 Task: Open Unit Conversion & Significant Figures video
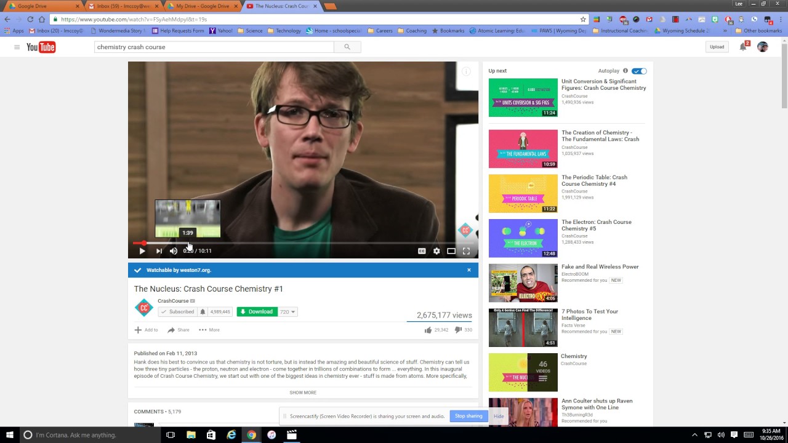coord(604,84)
